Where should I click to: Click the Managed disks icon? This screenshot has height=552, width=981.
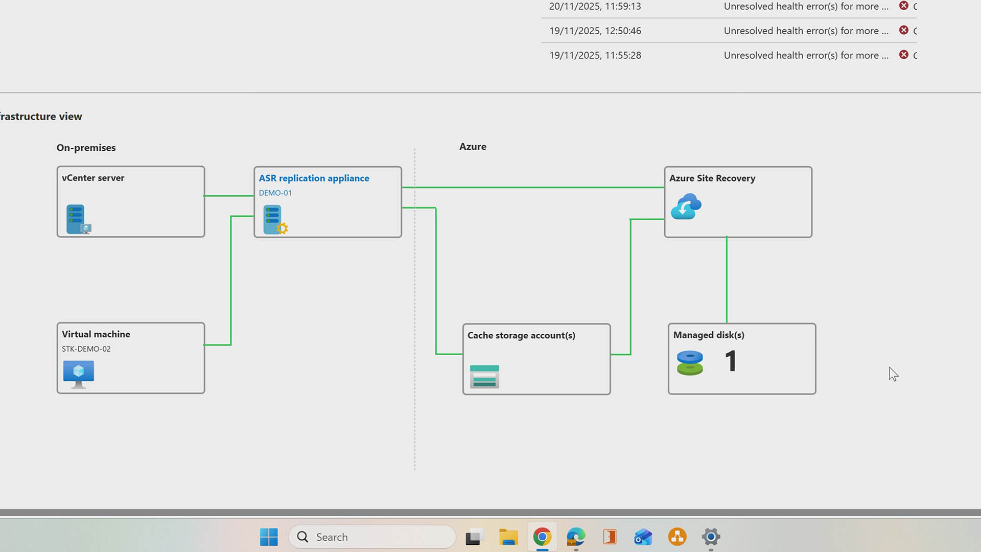(690, 363)
